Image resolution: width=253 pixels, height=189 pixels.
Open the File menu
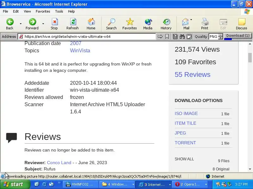[x=5, y=11]
